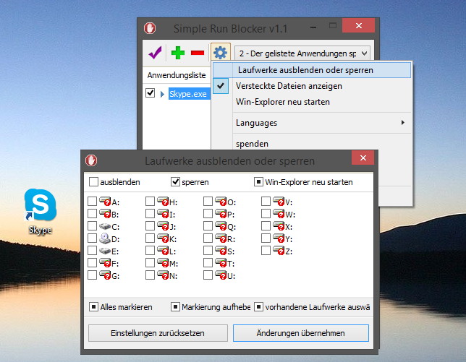The height and width of the screenshot is (362, 466).
Task: Click Win-Explorer neu starten in drives dialog
Action: click(x=303, y=182)
